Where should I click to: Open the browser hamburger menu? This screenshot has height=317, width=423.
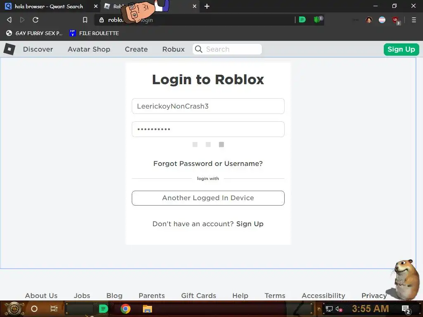(x=414, y=20)
